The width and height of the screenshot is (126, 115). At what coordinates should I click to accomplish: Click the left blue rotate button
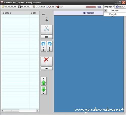[43, 46]
